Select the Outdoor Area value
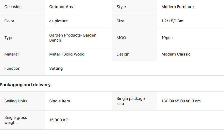This screenshot has height=130, width=224. pos(62,7)
